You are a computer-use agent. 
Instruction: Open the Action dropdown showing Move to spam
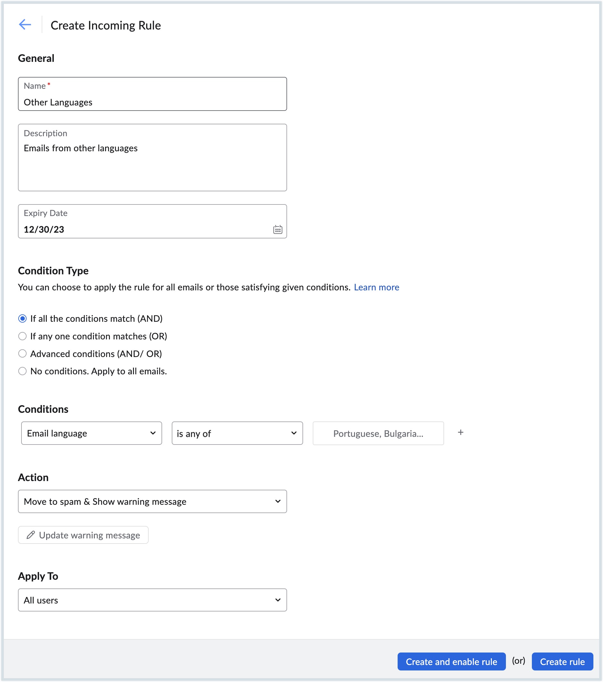153,501
